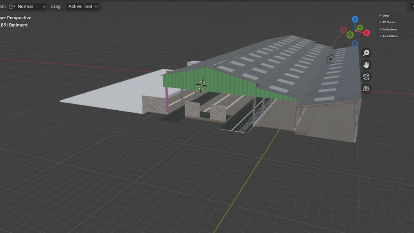
Task: Switch perspective/orthographic grid icon
Action: pyautogui.click(x=366, y=88)
